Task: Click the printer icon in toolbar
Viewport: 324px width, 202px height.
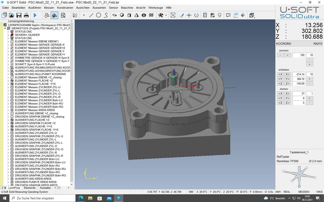Action: [26, 15]
